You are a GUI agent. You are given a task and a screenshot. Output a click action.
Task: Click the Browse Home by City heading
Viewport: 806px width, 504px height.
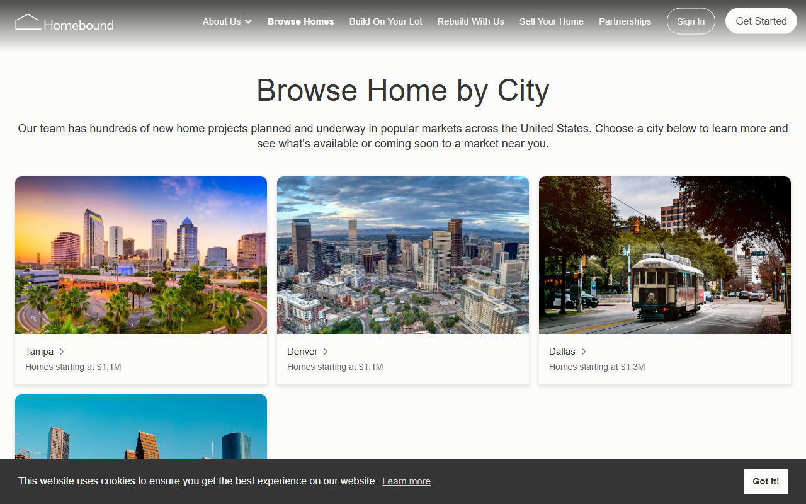(x=403, y=90)
